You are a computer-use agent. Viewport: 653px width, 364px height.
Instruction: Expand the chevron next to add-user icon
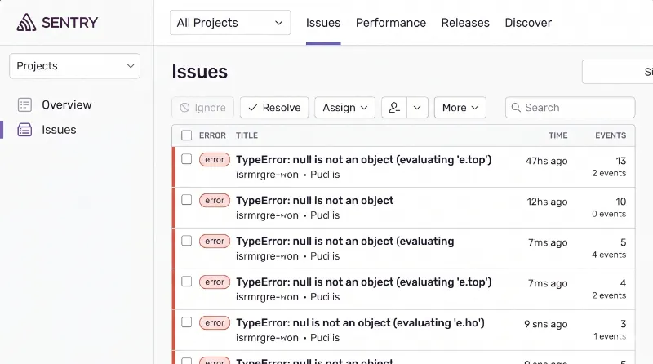pyautogui.click(x=417, y=108)
